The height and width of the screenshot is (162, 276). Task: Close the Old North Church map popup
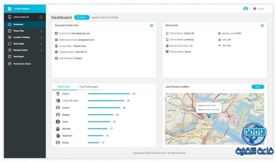pos(220,103)
